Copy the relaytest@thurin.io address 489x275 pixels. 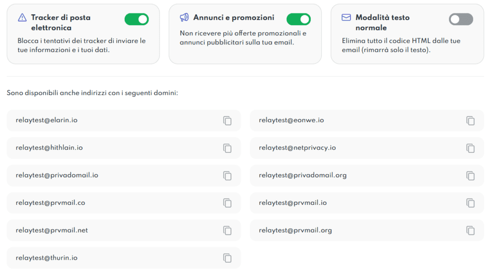tap(227, 258)
